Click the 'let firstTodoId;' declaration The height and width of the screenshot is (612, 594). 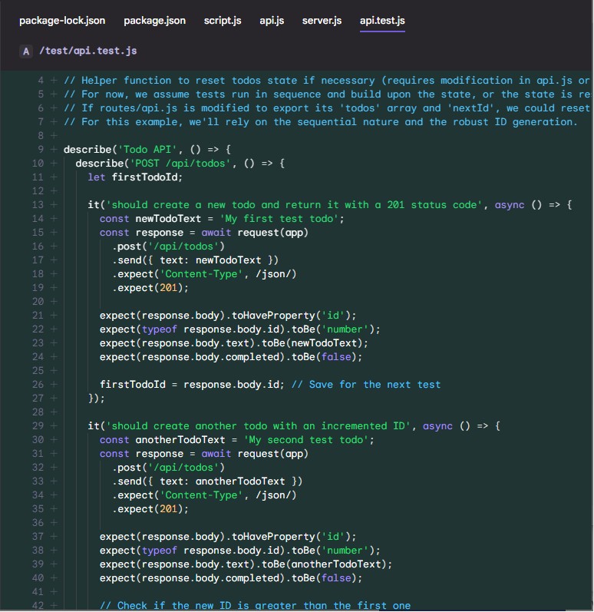(135, 177)
